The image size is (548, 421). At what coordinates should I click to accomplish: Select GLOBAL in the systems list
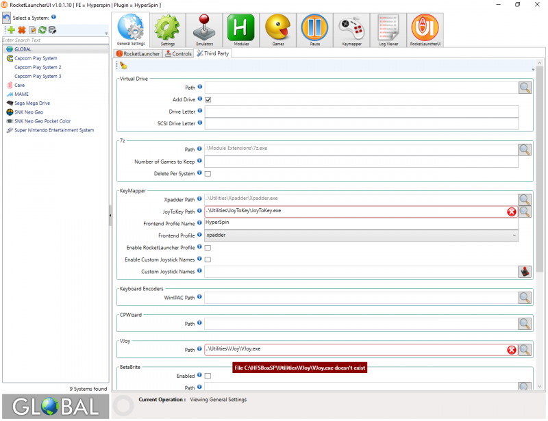tap(56, 49)
